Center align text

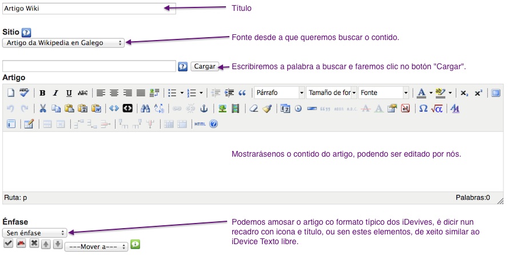(114, 93)
